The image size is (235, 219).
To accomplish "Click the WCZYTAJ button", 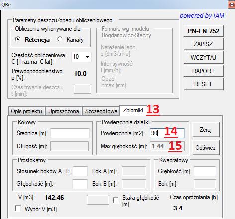I will tap(203, 58).
